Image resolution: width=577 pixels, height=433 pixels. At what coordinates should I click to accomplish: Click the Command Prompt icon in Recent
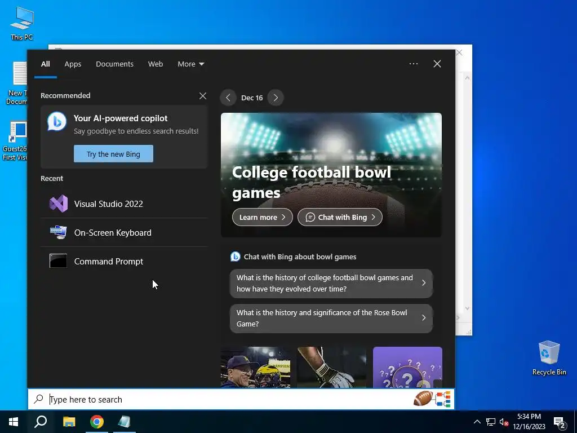click(59, 261)
